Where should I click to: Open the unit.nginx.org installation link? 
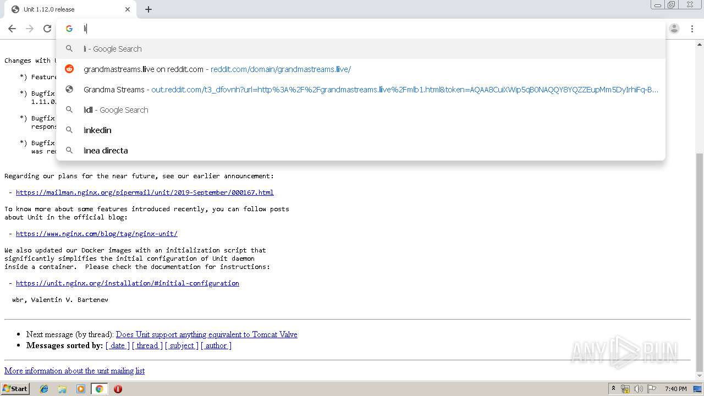tap(128, 283)
